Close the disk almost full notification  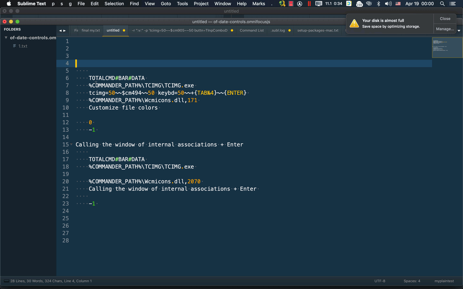[x=445, y=18]
